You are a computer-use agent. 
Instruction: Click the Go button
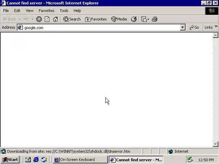194,27
